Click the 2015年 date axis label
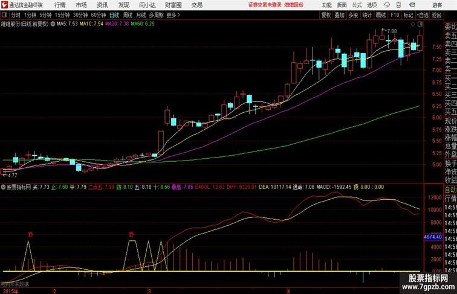 [x=10, y=292]
